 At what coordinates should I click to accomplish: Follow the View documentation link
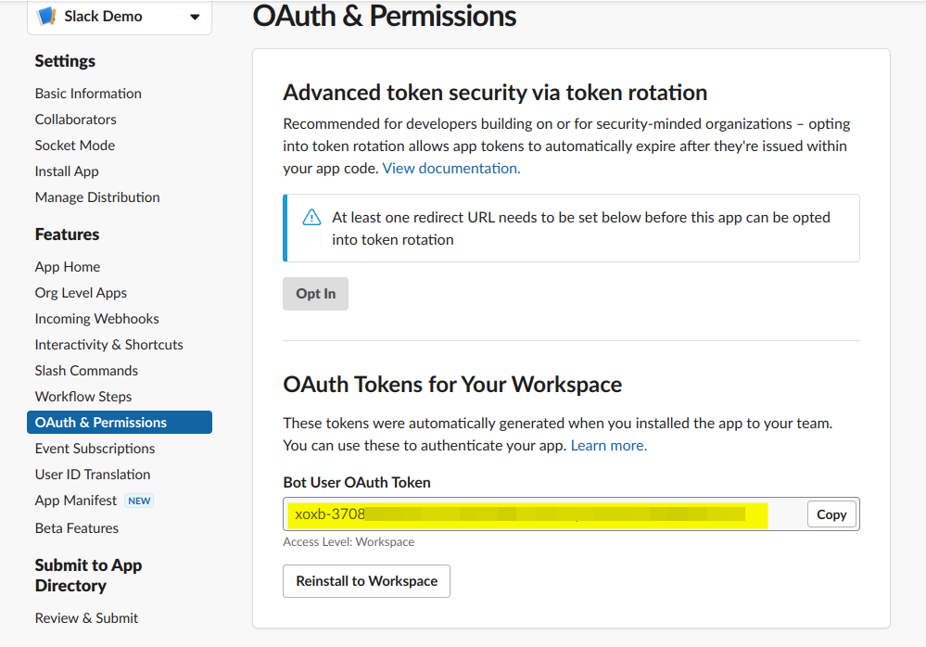click(x=451, y=169)
